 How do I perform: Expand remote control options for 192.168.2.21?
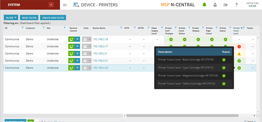[x=77, y=61]
